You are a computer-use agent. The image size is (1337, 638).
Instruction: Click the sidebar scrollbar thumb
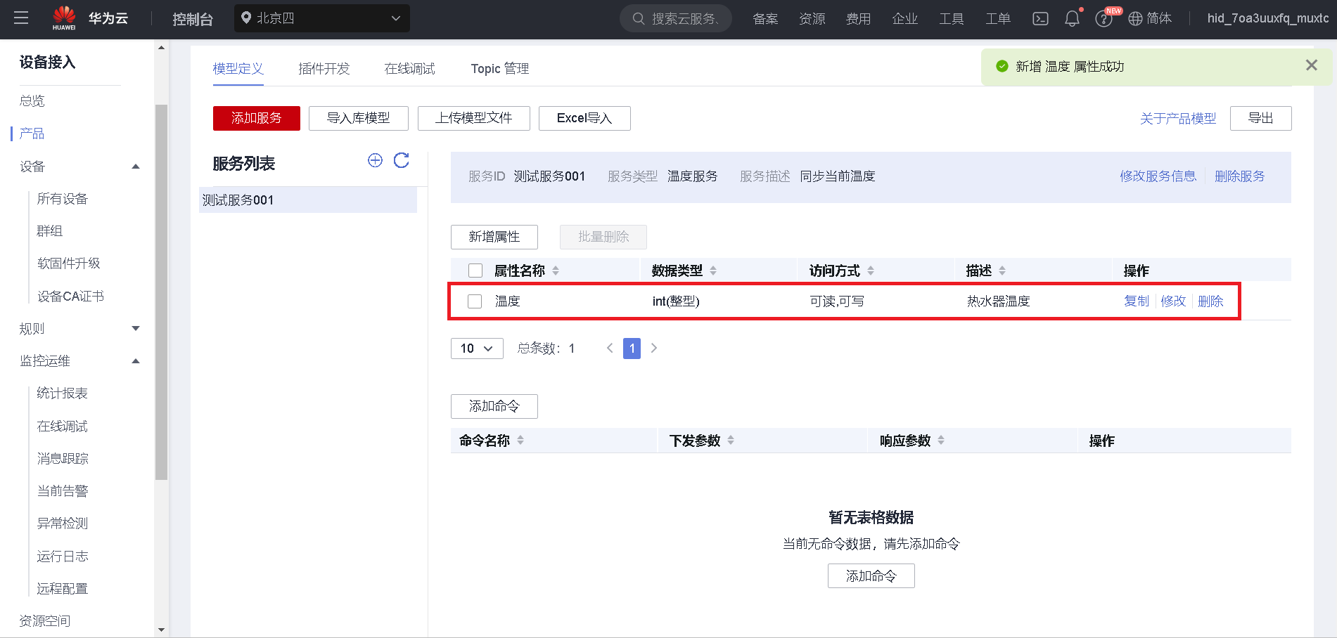click(x=161, y=292)
